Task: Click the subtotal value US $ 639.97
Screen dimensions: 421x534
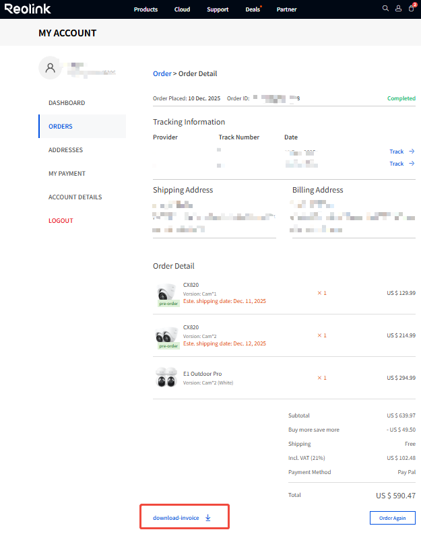Action: [x=401, y=415]
